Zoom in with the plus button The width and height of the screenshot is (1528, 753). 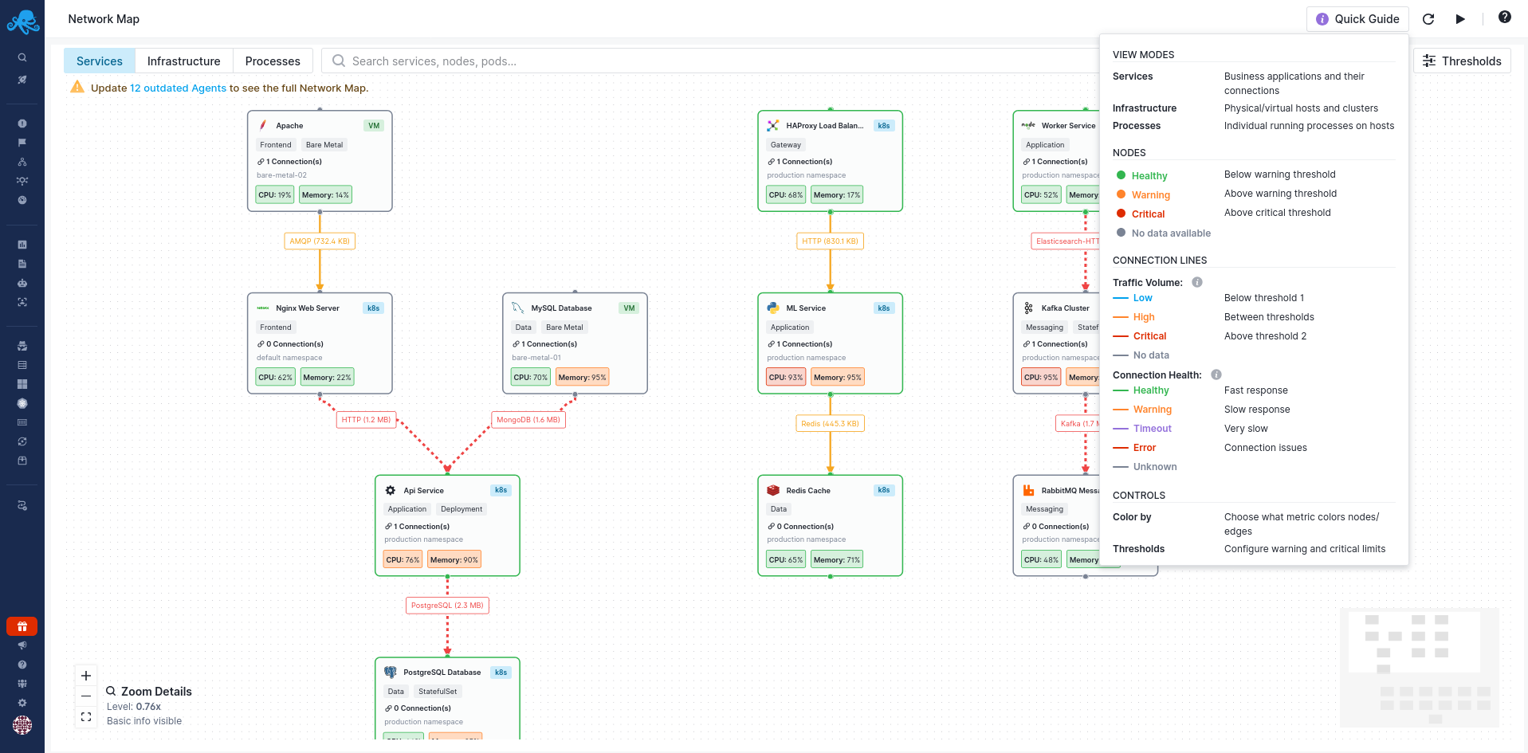[x=86, y=676]
